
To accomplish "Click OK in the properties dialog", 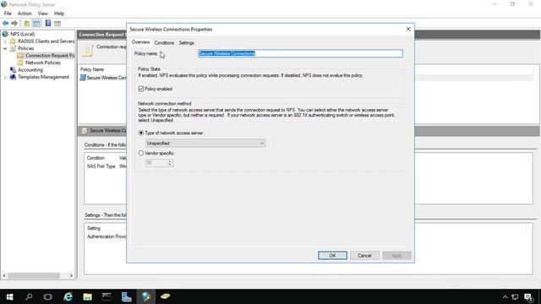I will click(x=332, y=255).
